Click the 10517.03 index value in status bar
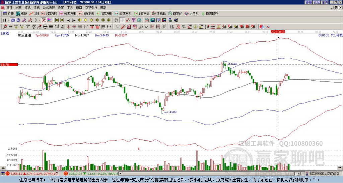This screenshot has width=343, height=183. 75,174
